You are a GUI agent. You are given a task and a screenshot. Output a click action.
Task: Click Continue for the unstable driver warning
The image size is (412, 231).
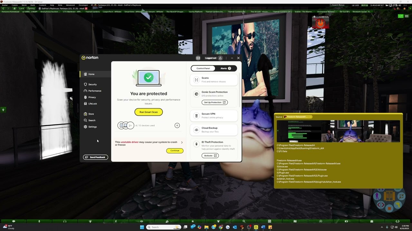pyautogui.click(x=175, y=150)
